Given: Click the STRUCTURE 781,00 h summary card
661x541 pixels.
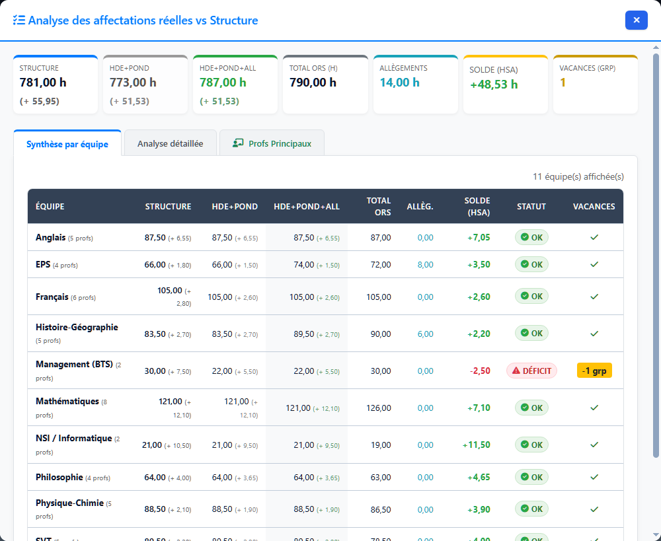Looking at the screenshot, I should pyautogui.click(x=56, y=85).
